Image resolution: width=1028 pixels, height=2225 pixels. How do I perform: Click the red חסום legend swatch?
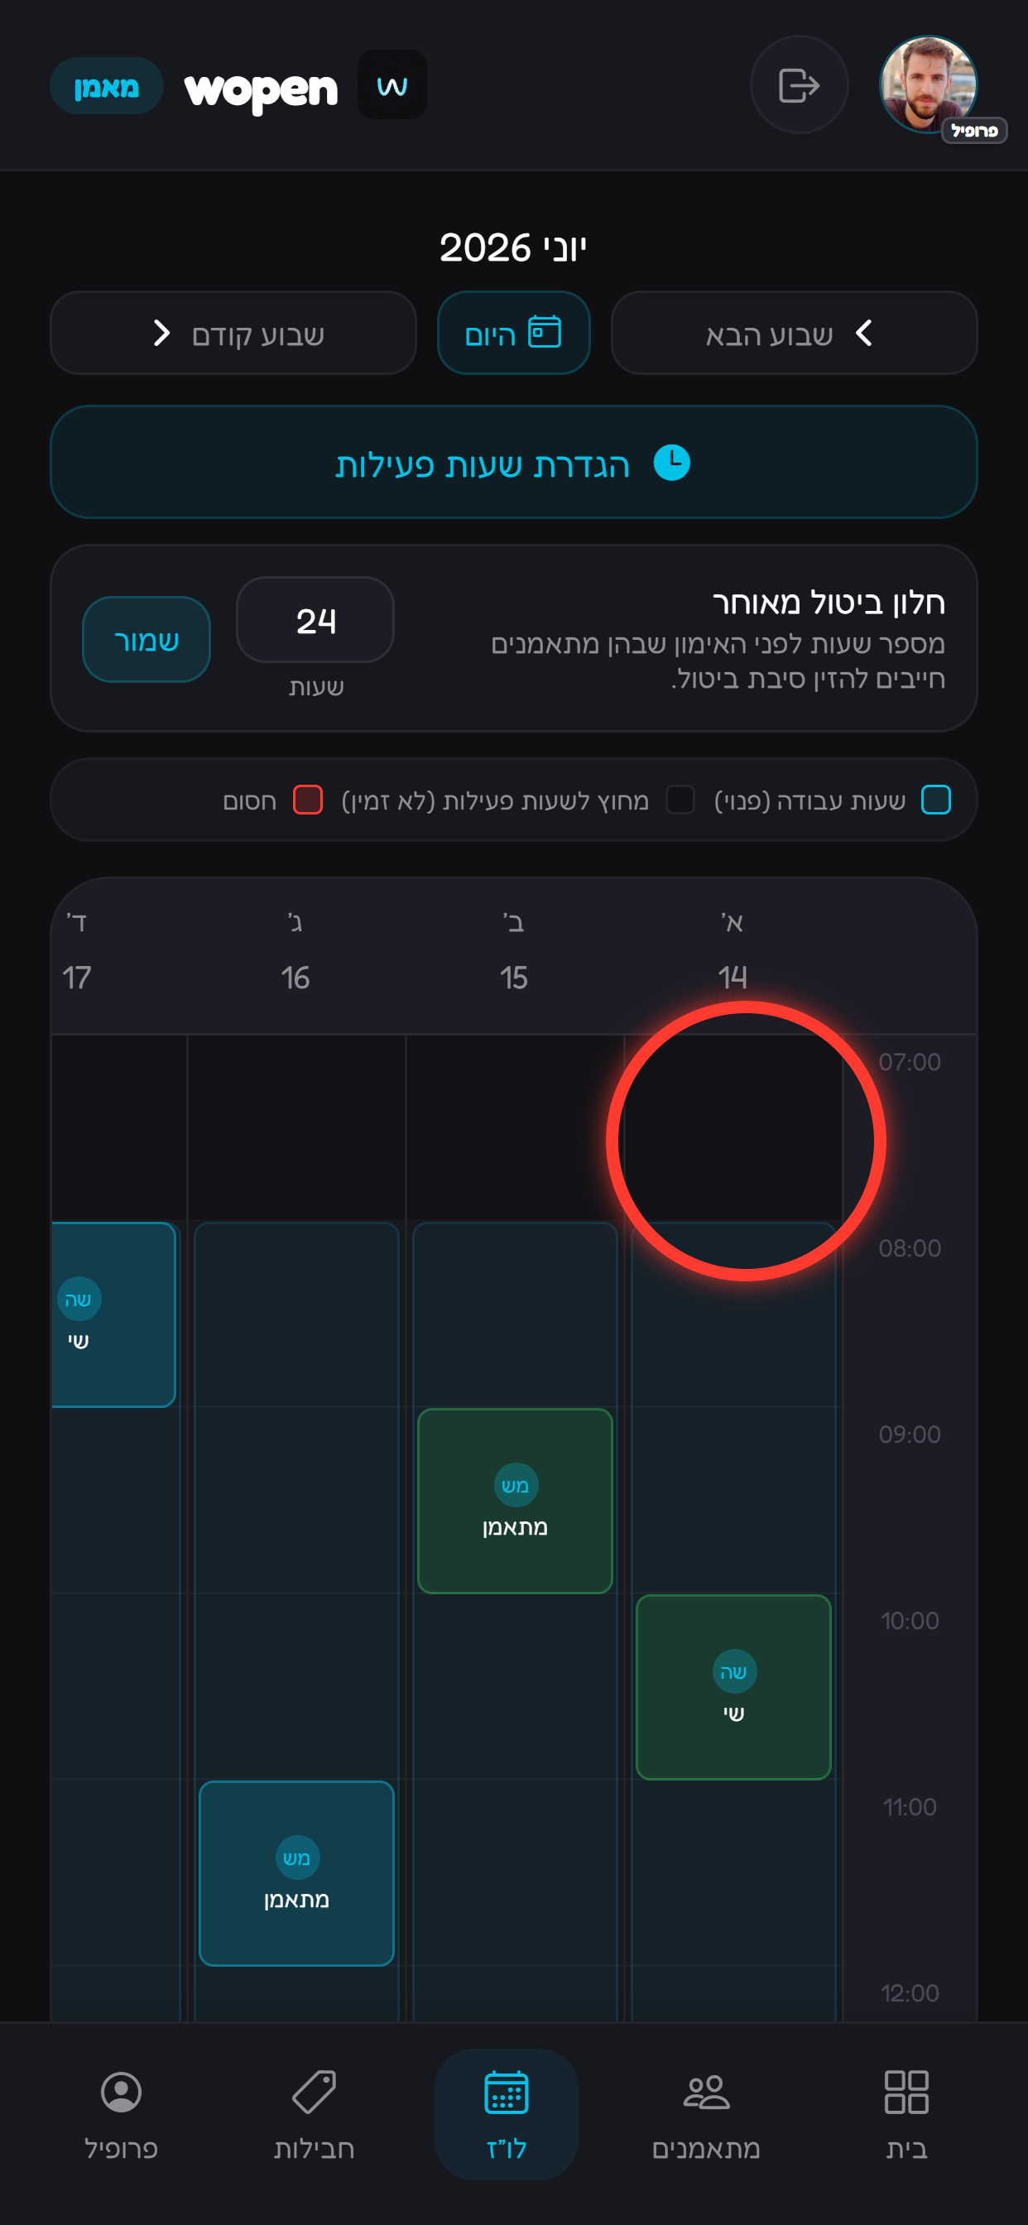tap(308, 800)
